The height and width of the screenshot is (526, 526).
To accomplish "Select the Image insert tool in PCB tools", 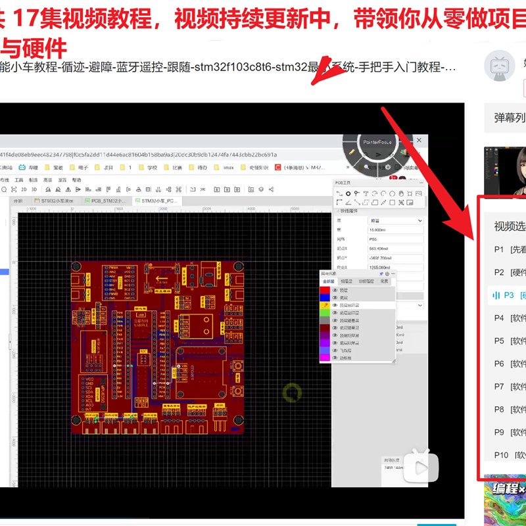I will pos(418,193).
